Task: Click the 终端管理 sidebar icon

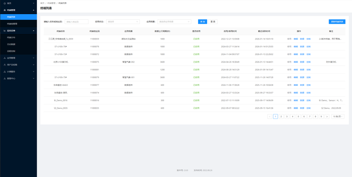Action: [x=5, y=10]
